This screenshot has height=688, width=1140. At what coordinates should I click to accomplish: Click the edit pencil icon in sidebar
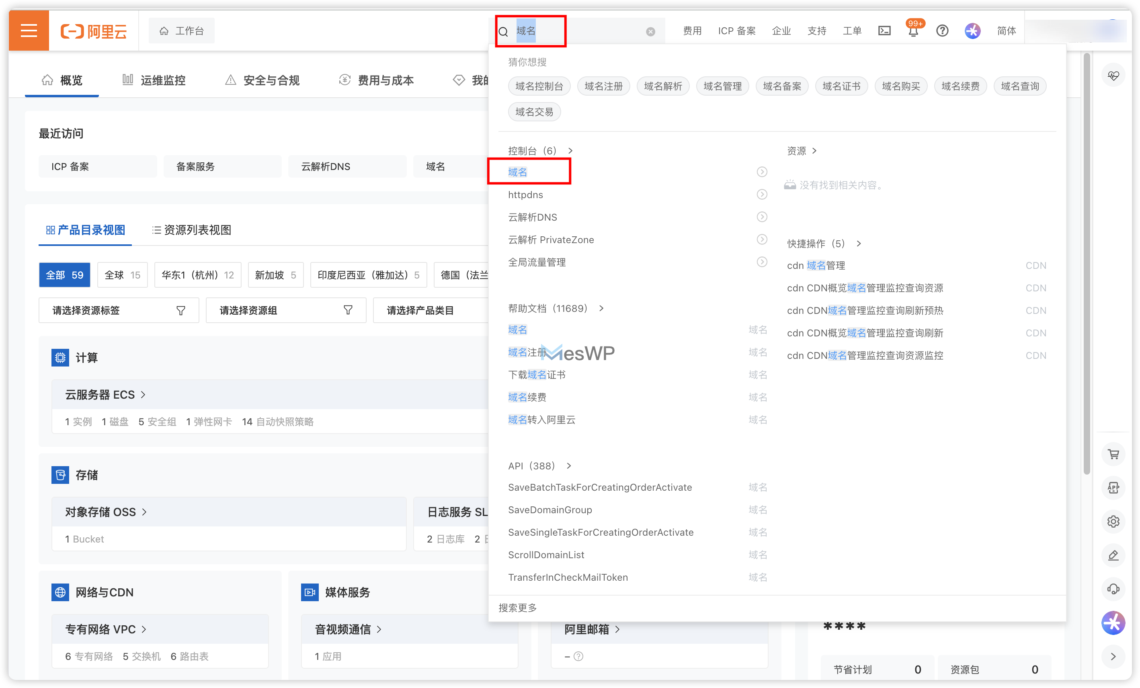pyautogui.click(x=1113, y=555)
